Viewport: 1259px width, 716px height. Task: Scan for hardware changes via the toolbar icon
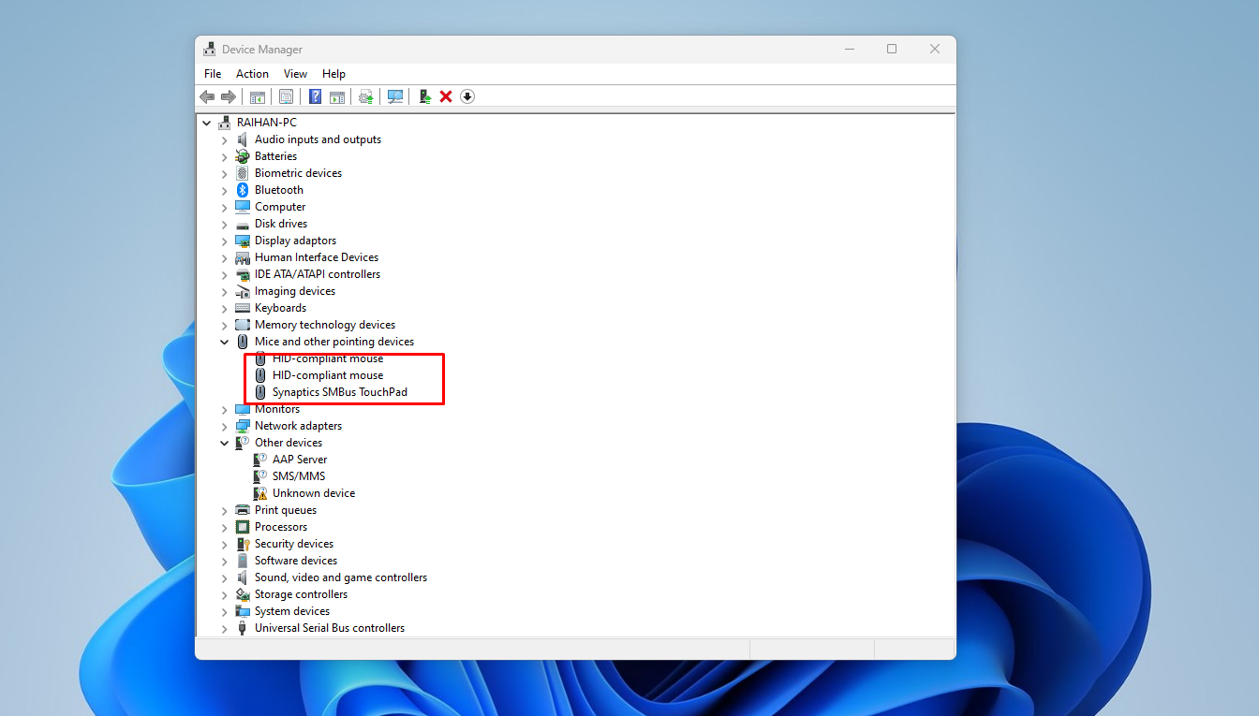[395, 96]
